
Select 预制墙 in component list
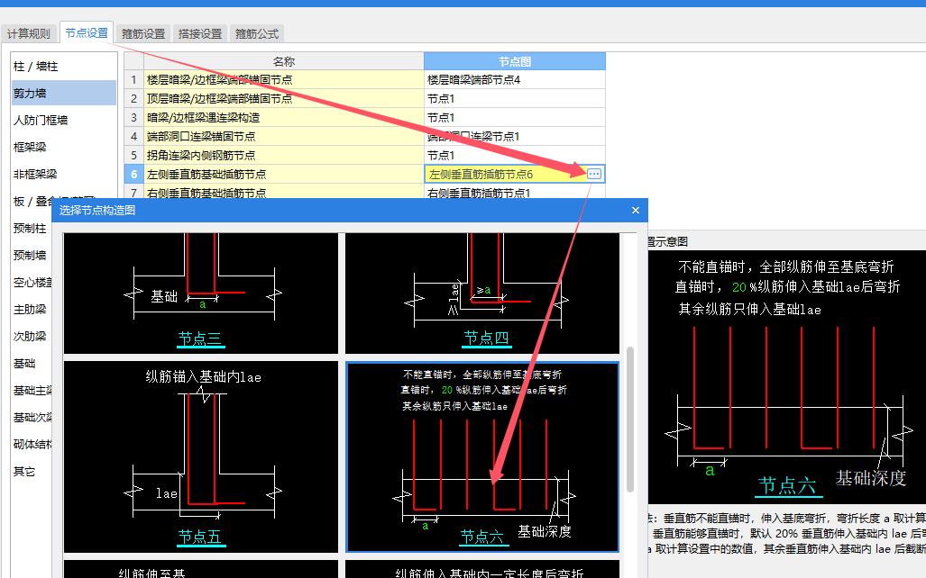click(x=32, y=255)
